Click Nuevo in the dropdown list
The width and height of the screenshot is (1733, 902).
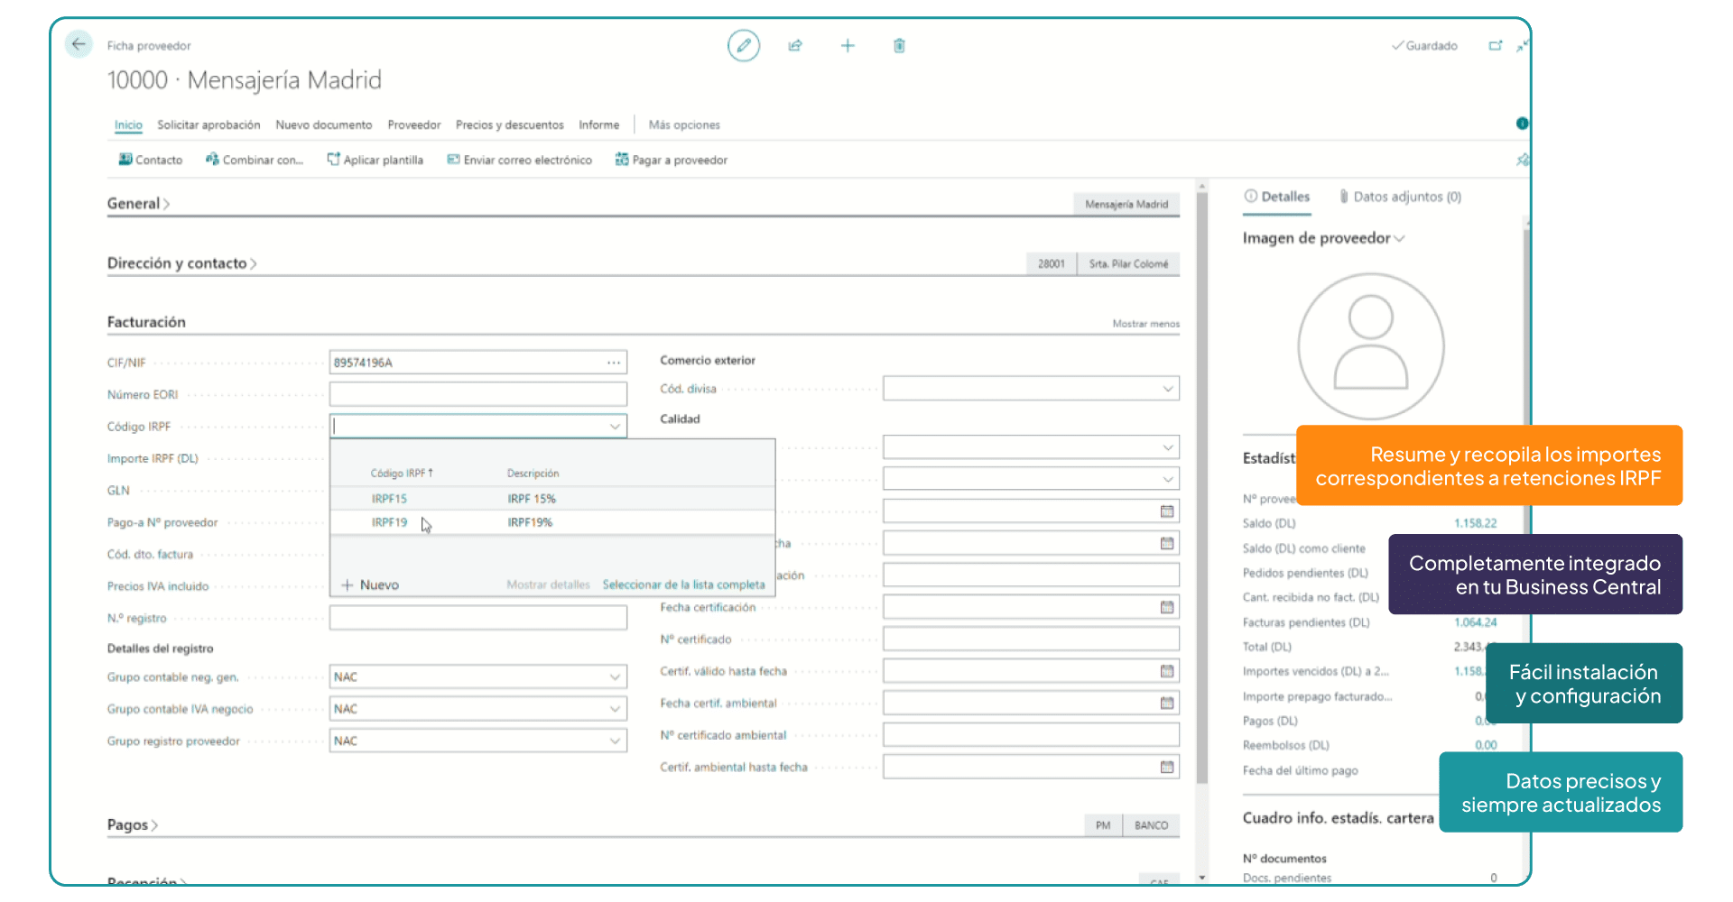click(x=370, y=585)
